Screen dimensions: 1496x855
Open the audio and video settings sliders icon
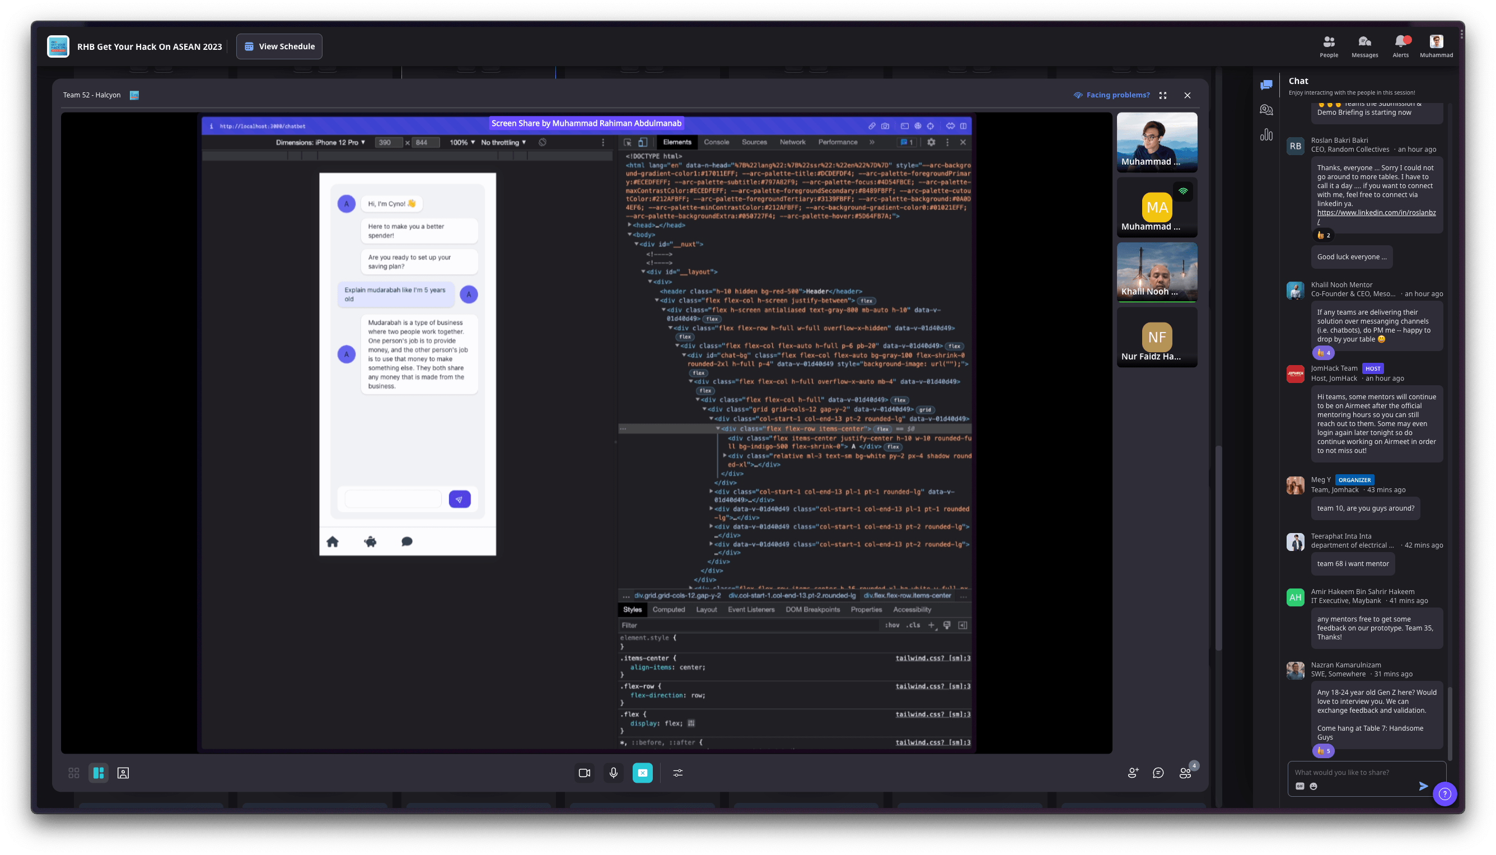pyautogui.click(x=677, y=773)
